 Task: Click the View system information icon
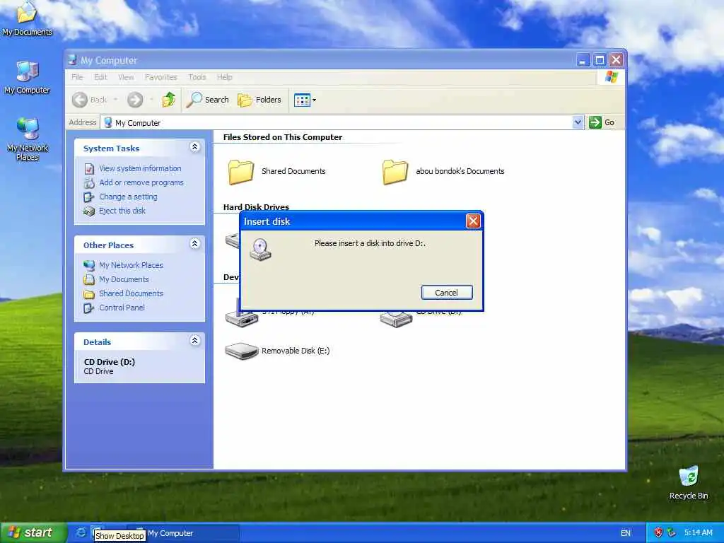(89, 169)
